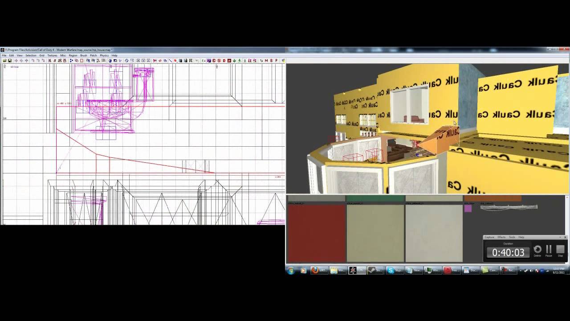Click the first green down-arrow icon

point(234,61)
